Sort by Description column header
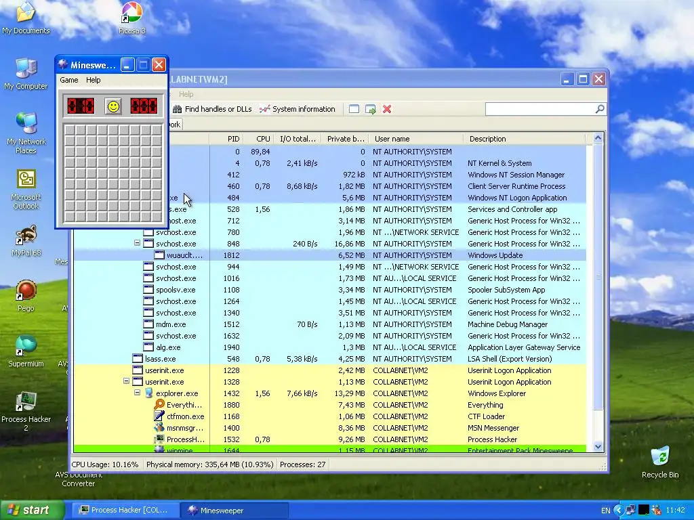 point(525,139)
